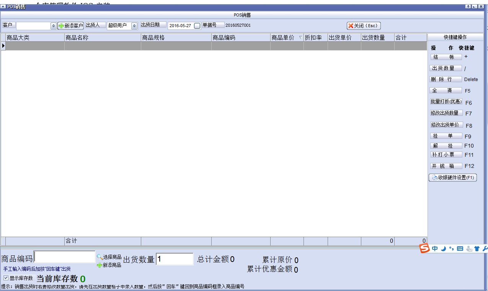Expand the 出货人 超级用户 dropdown
The image size is (488, 291).
[134, 26]
